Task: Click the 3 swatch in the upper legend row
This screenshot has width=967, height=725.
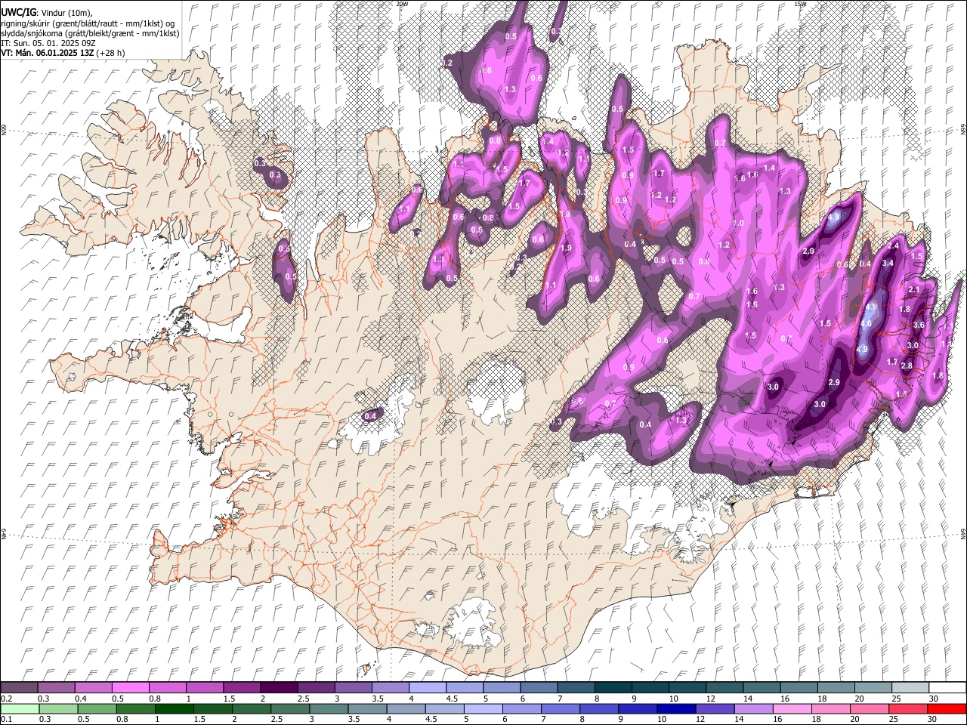Action: (x=352, y=687)
